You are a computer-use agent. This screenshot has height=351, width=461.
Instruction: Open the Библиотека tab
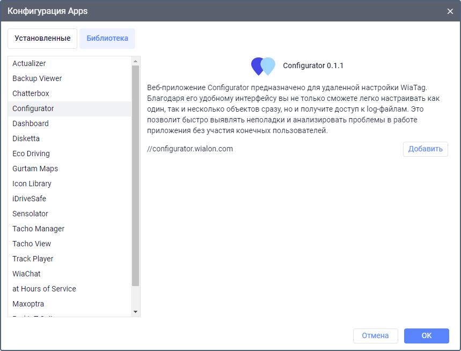[107, 39]
